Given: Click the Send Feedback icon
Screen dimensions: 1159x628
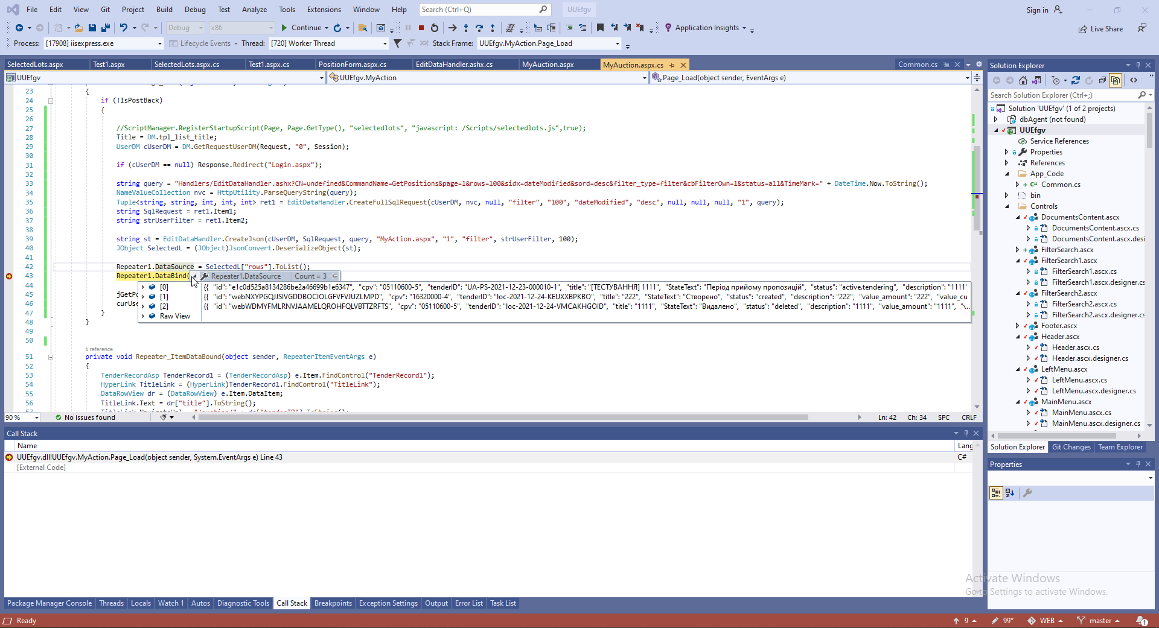Looking at the screenshot, I should pos(1142,28).
